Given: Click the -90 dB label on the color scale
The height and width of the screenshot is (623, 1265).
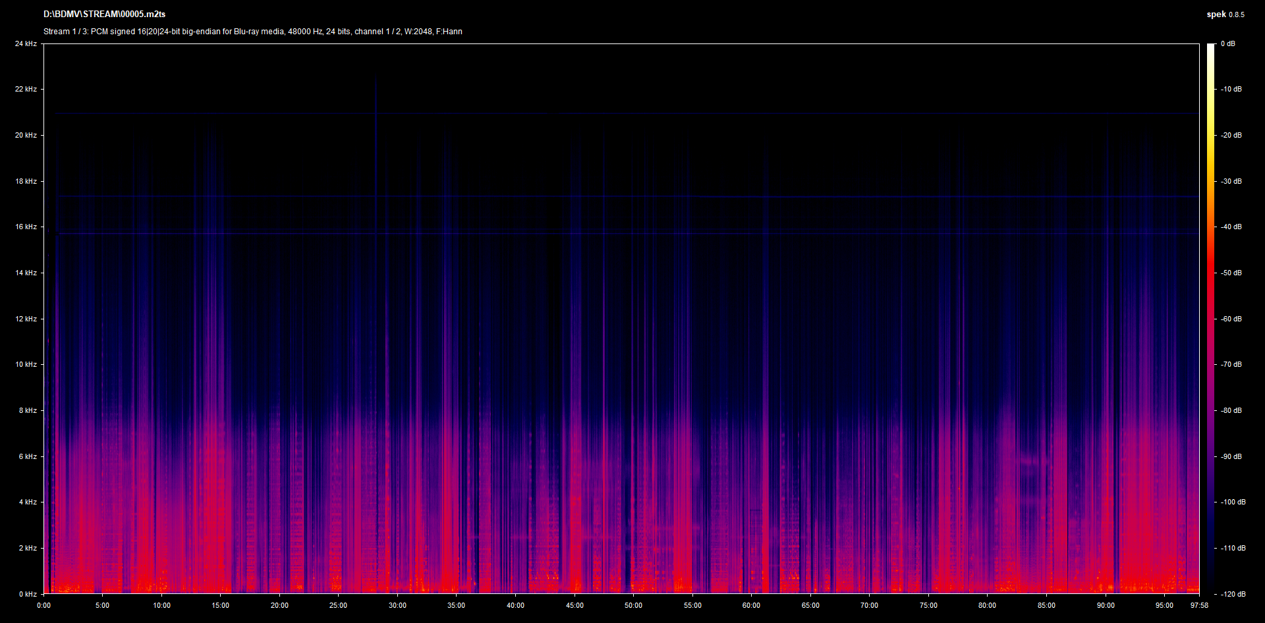Looking at the screenshot, I should (1231, 456).
